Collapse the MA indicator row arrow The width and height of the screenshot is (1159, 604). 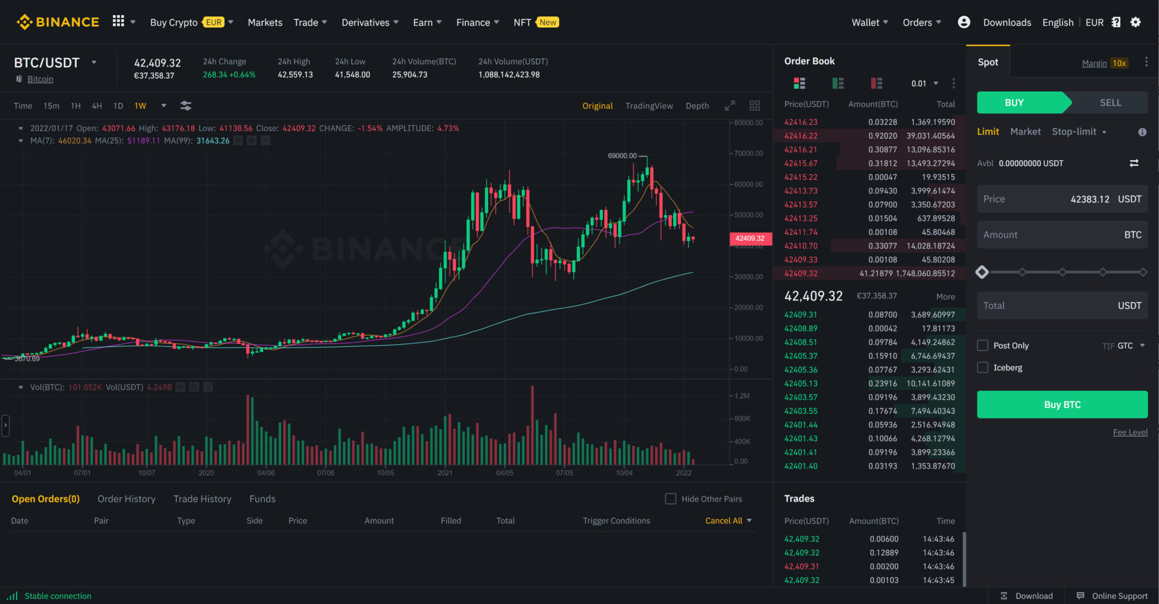21,140
